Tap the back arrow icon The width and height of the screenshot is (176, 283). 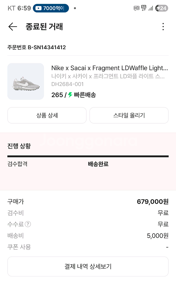click(x=13, y=27)
